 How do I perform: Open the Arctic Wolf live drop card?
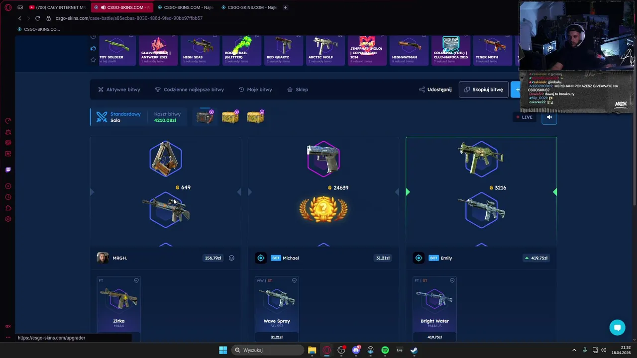pyautogui.click(x=325, y=50)
